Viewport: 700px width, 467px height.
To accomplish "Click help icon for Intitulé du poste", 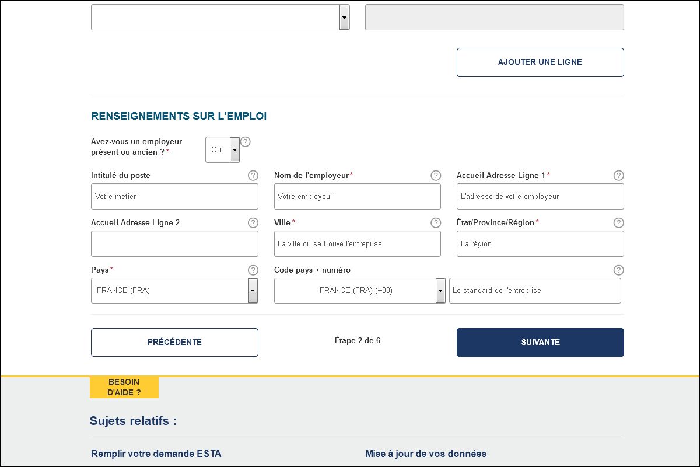I will [253, 176].
